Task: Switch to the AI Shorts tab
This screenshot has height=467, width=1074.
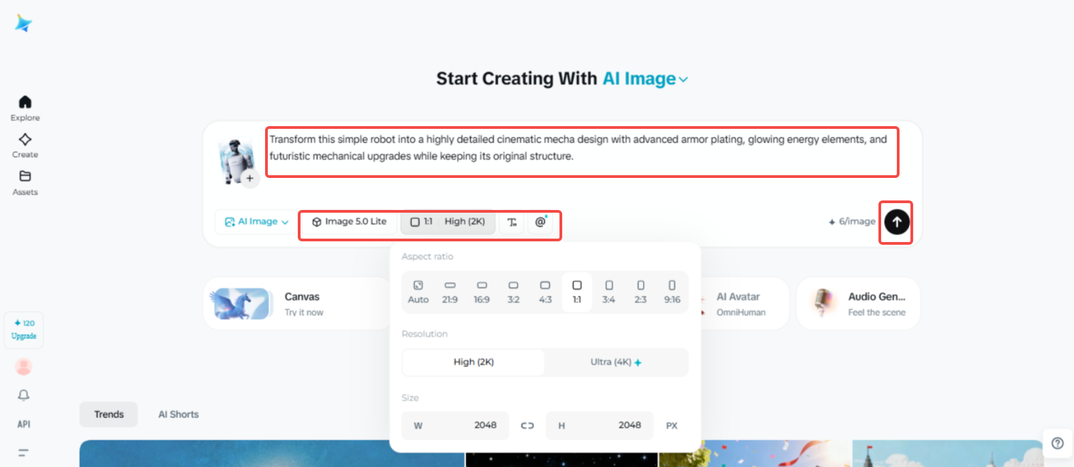Action: click(x=179, y=415)
